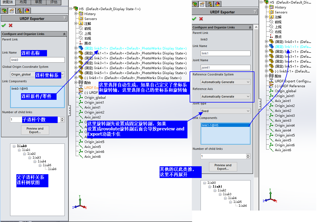Select Axis_joint3 in right feature tree
The image size is (335, 222).
[283, 120]
